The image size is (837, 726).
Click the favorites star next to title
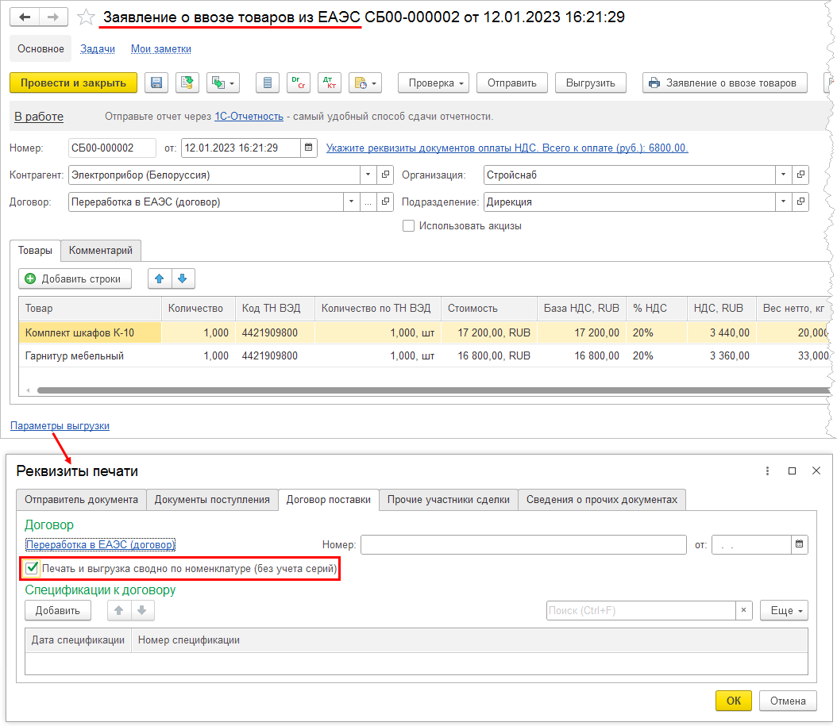pos(88,17)
